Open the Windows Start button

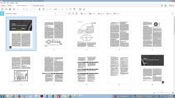pos(2,96)
